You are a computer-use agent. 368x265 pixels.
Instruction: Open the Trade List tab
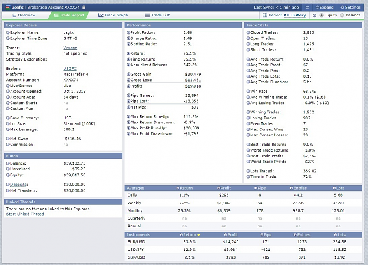click(157, 15)
